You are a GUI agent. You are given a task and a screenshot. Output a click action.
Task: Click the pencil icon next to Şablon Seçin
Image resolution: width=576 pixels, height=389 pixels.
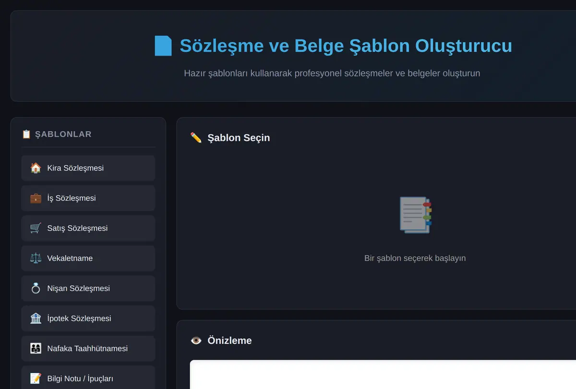click(196, 138)
